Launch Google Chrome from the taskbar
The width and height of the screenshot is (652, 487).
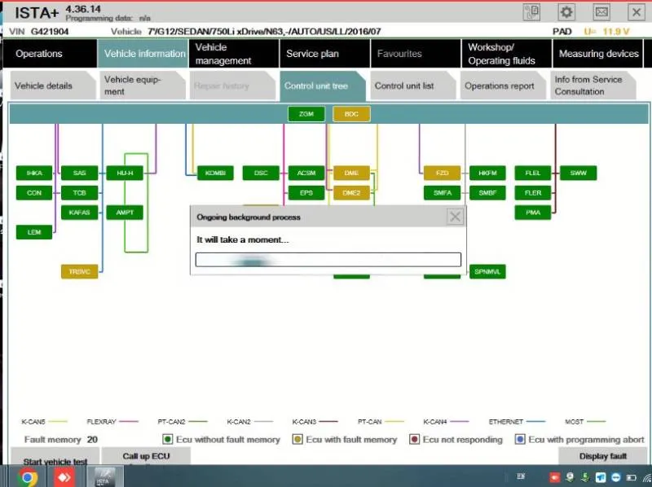coord(28,476)
